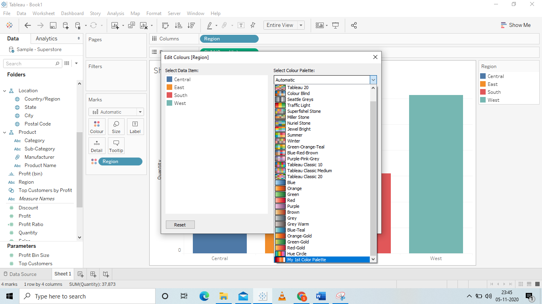
Task: Click the Region pill on Columns shelf
Action: [229, 39]
